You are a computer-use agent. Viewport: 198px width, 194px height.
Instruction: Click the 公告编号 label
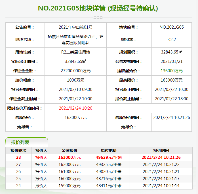click(x=25, y=27)
